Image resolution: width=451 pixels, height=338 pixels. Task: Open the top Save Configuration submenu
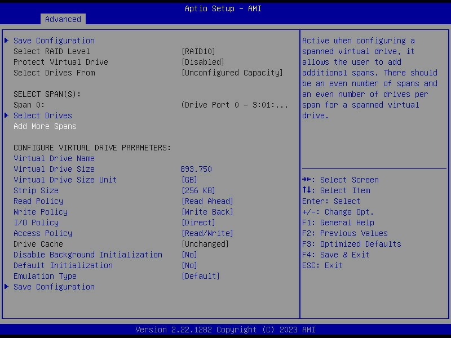(x=54, y=41)
